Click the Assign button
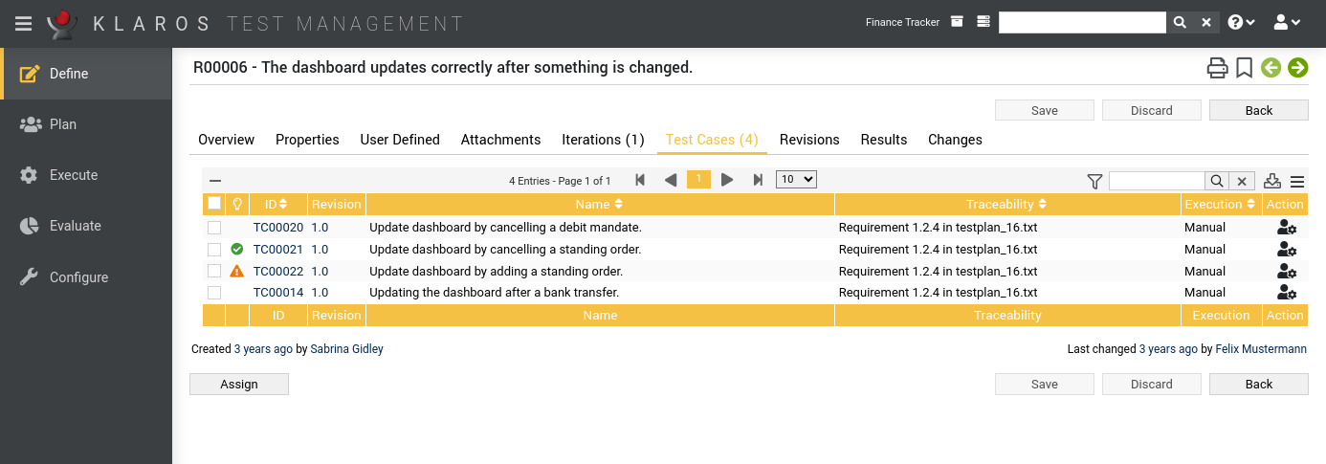The image size is (1326, 464). pyautogui.click(x=239, y=384)
